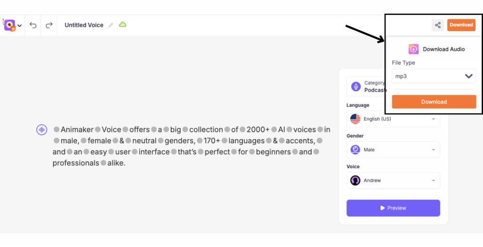Viewport: 483px width, 247px height.
Task: Click the Podcast category microphone icon
Action: 356,86
